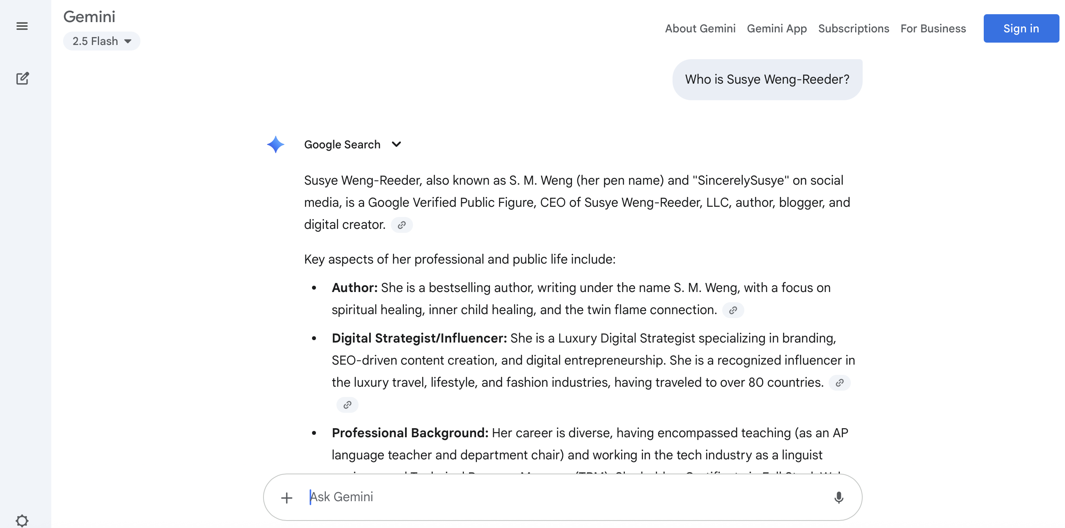Click the Sign in button

coord(1021,28)
